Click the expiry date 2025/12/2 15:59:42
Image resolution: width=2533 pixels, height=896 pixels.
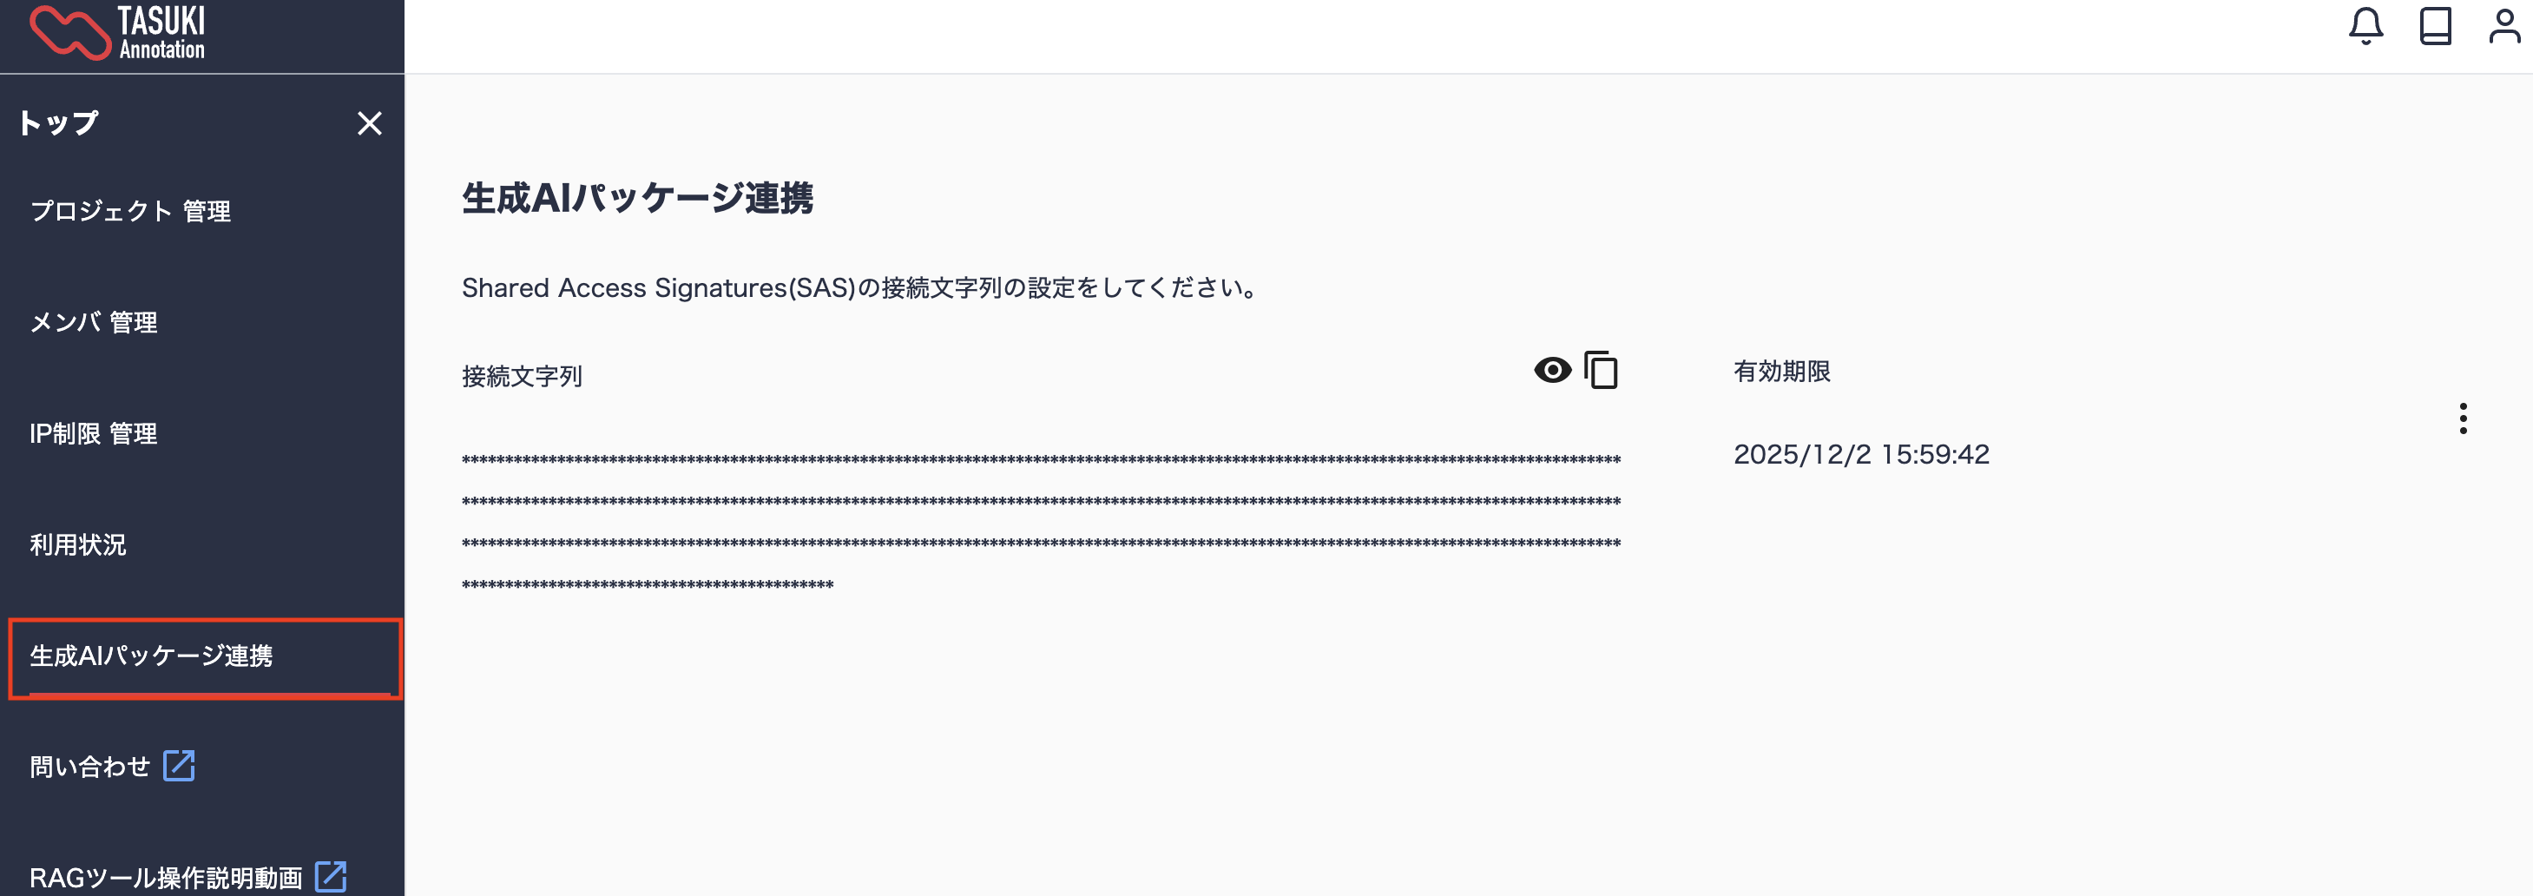[1861, 454]
